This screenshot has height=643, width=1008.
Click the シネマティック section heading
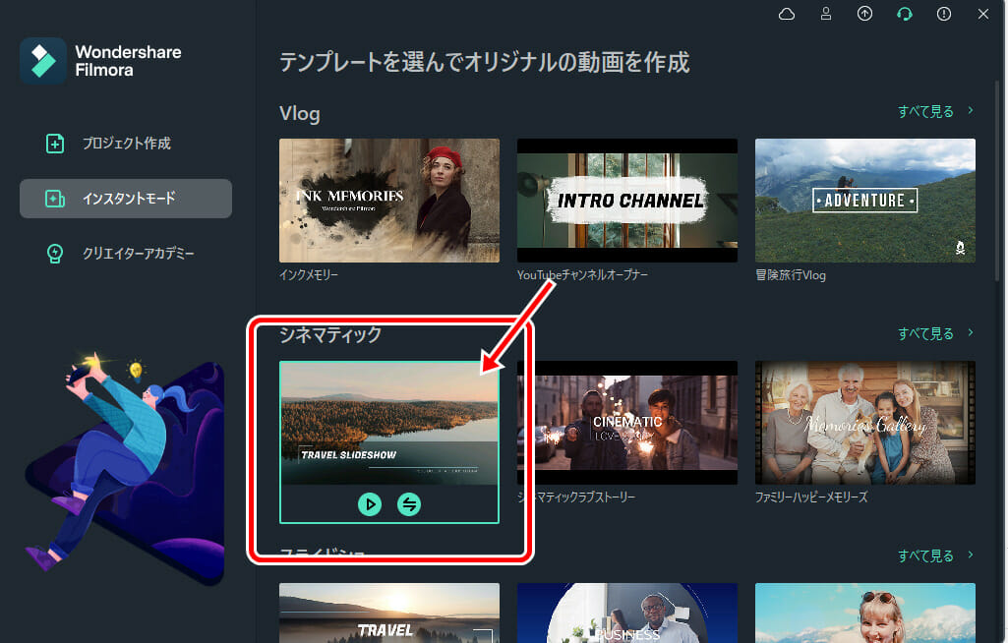pos(330,334)
